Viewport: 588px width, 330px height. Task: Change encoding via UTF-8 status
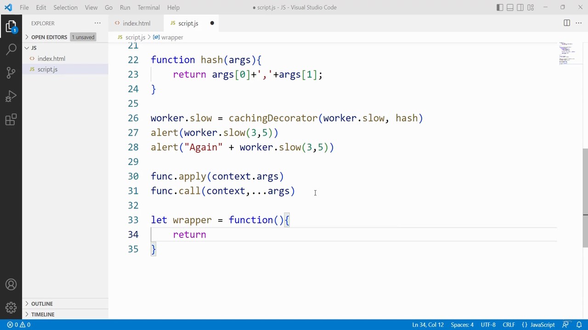(x=488, y=324)
